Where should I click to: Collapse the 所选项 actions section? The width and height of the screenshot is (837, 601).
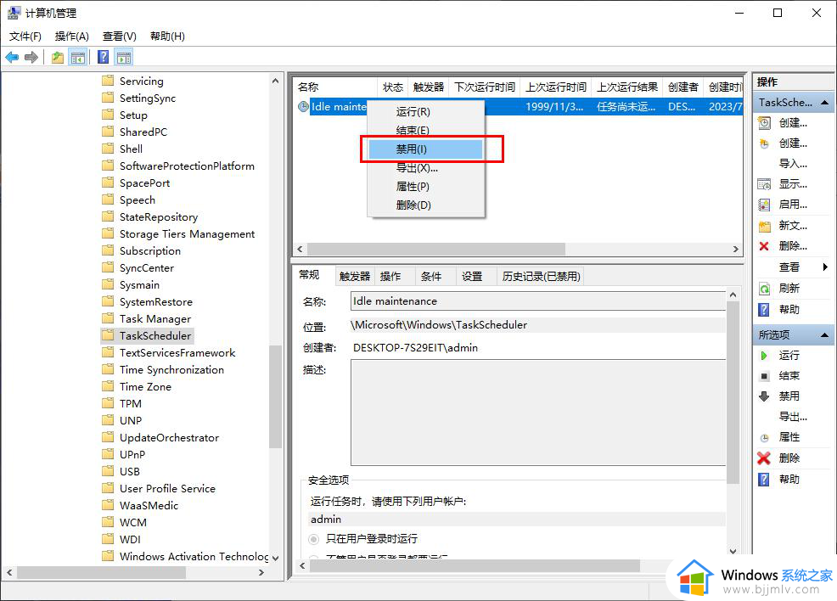coord(825,335)
